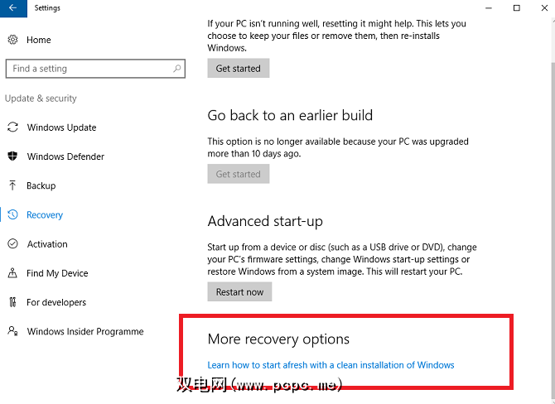Viewport: 555px width, 404px height.
Task: Open the clean installation of Windows link
Action: pyautogui.click(x=331, y=365)
